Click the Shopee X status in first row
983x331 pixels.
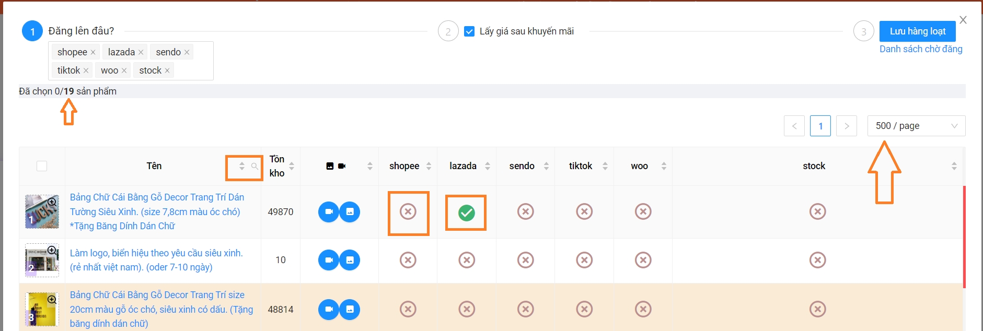coord(408,211)
